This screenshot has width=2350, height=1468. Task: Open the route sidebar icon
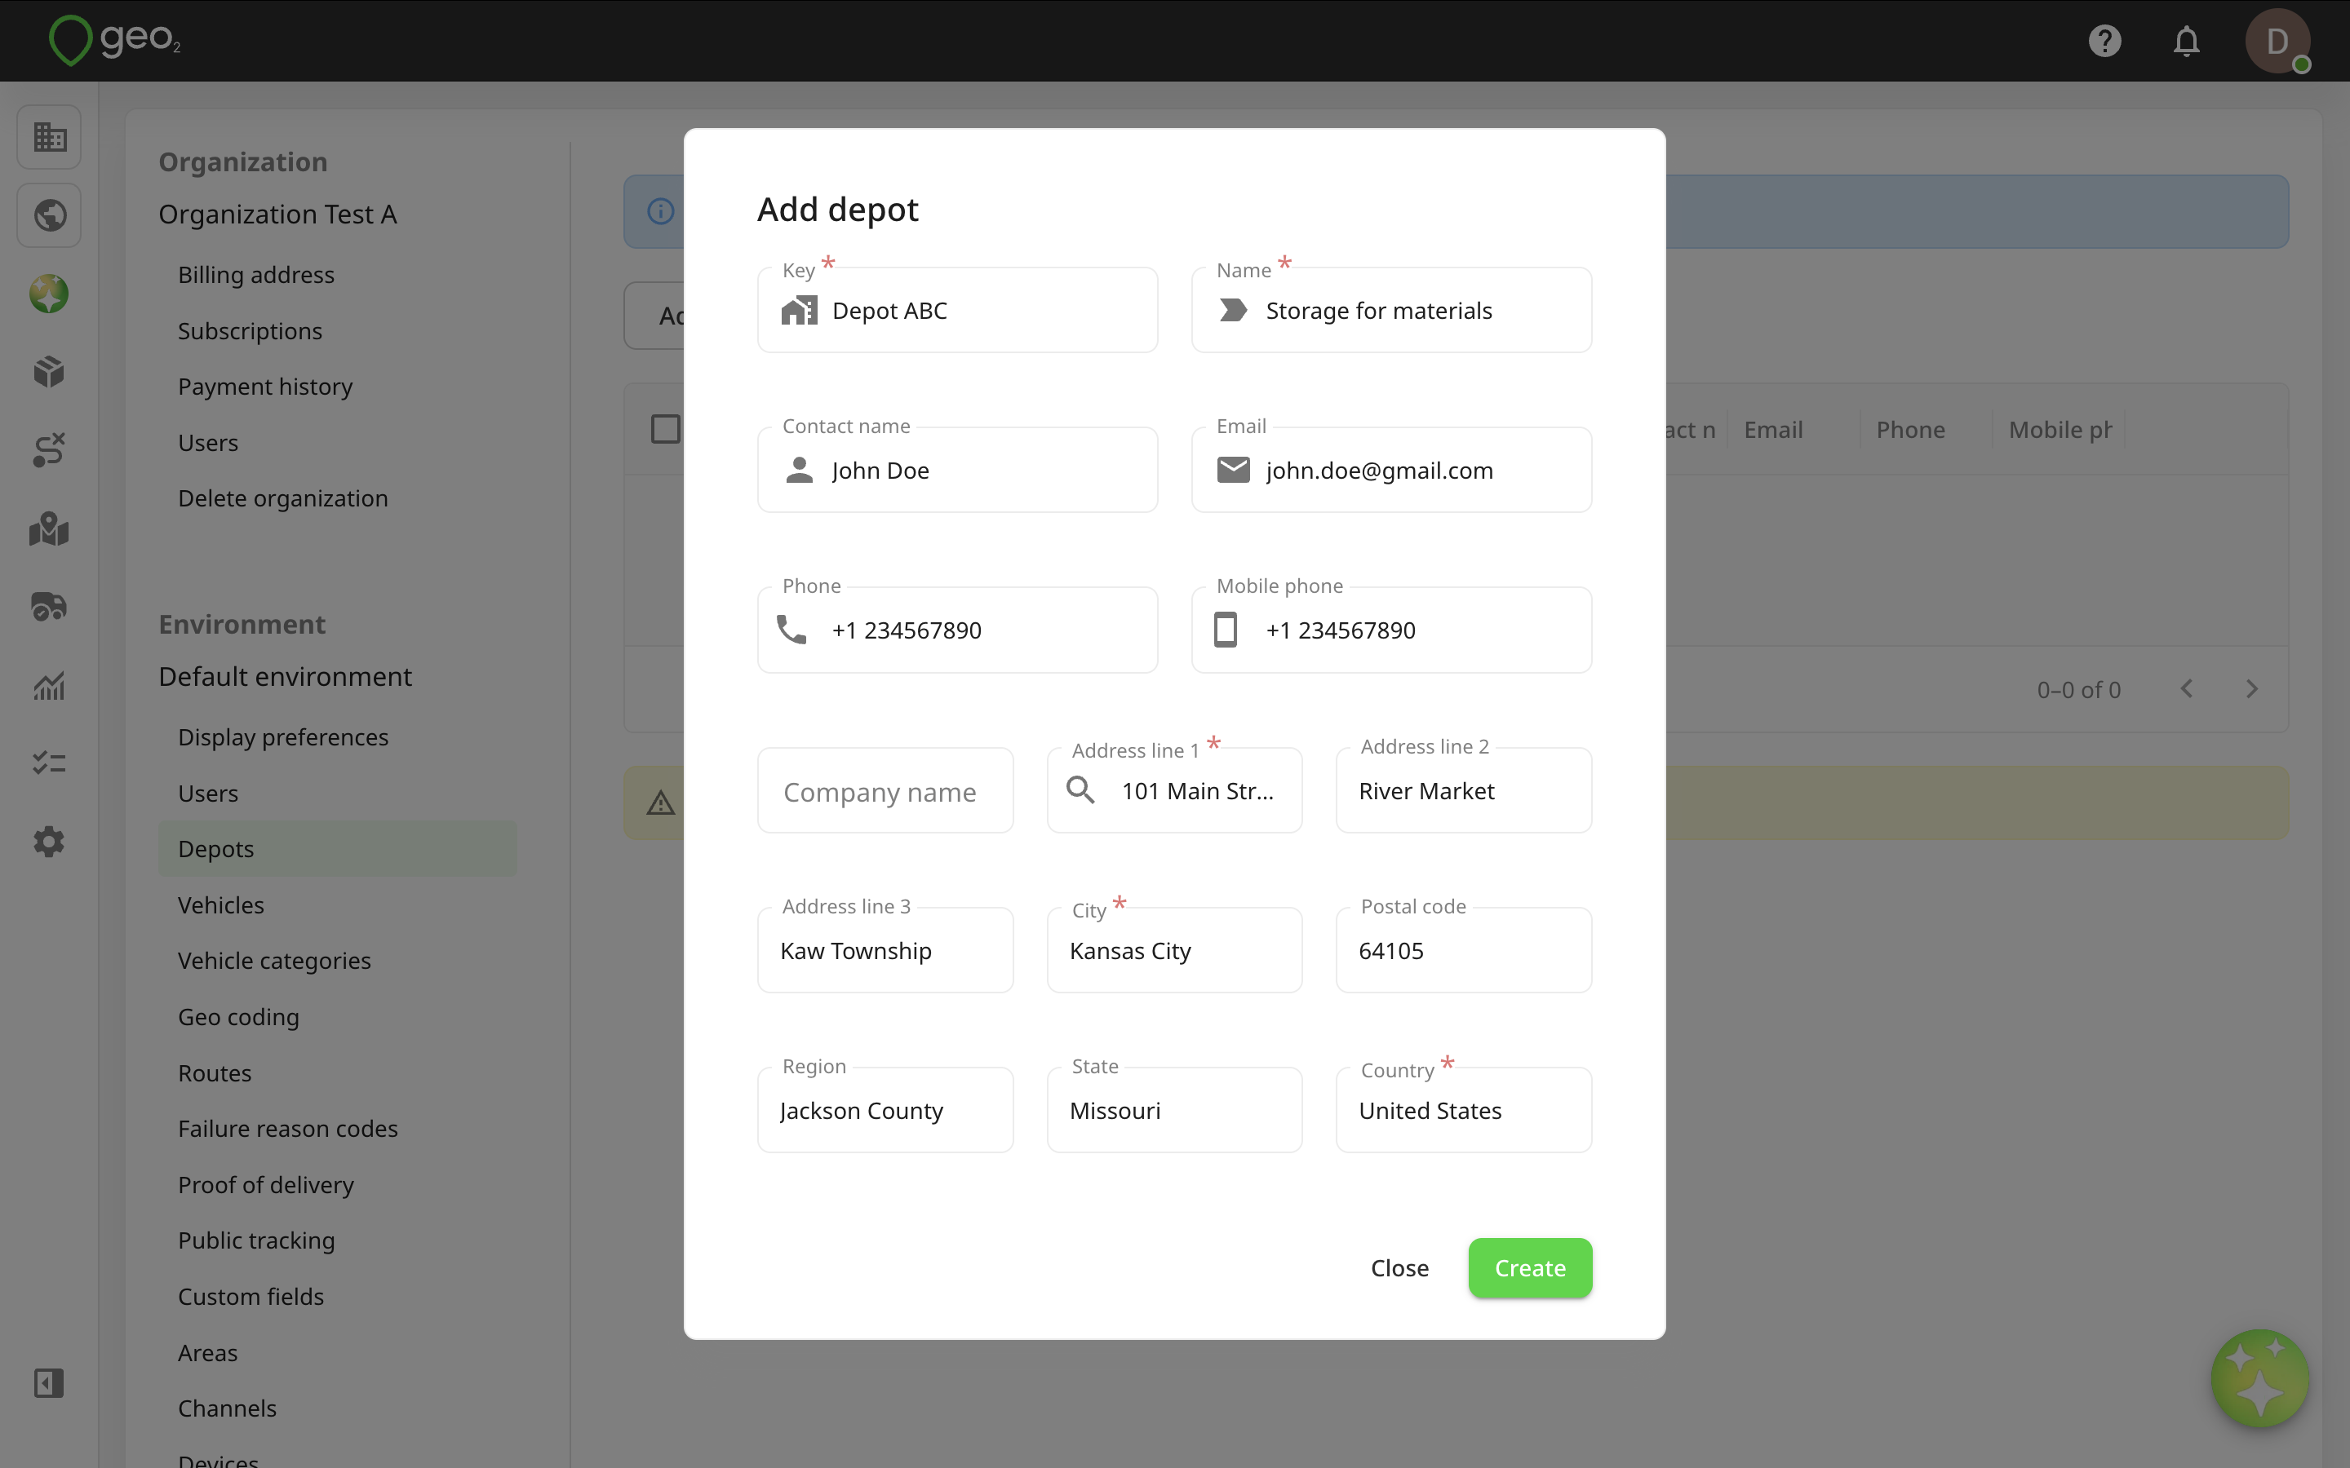point(50,449)
